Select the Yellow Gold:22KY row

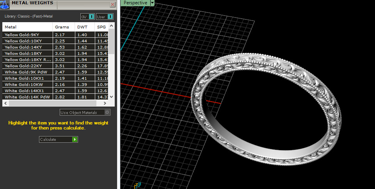(x=55, y=66)
